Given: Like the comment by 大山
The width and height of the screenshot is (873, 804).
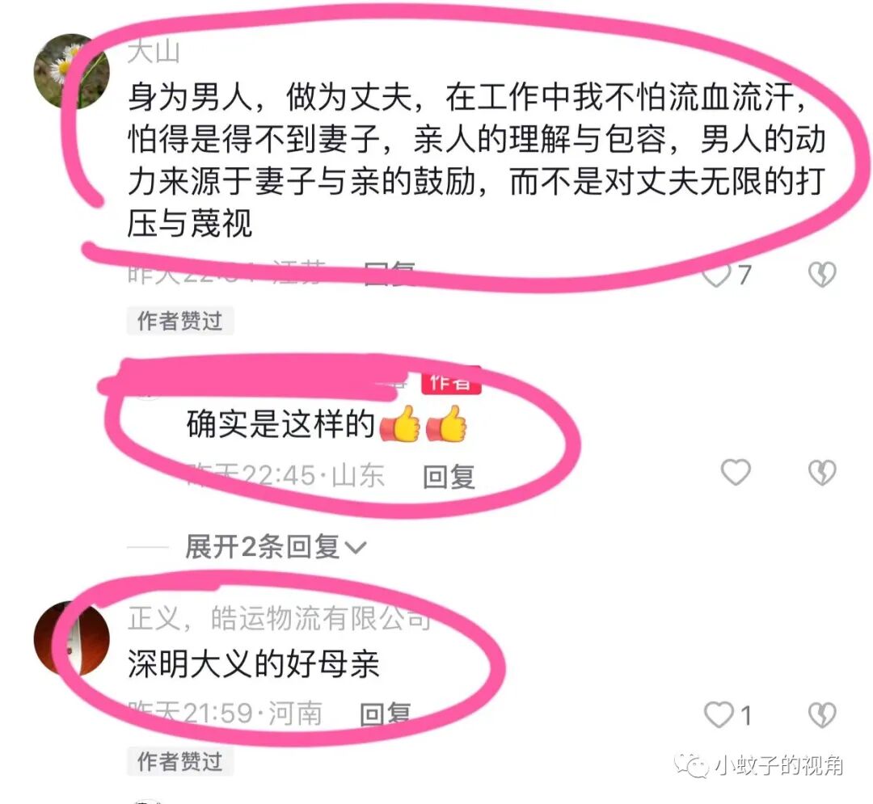Looking at the screenshot, I should point(716,274).
